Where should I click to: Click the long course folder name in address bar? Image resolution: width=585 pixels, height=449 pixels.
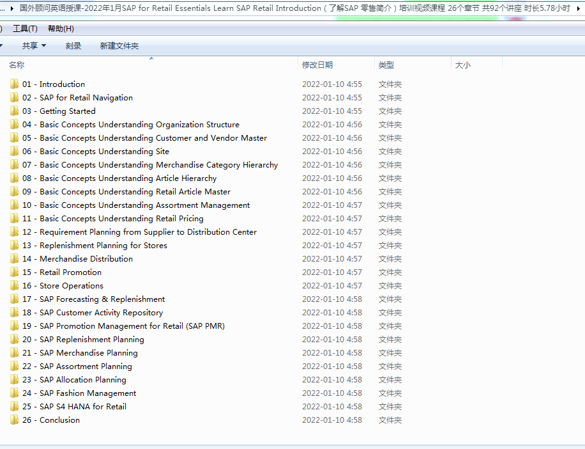[x=295, y=8]
